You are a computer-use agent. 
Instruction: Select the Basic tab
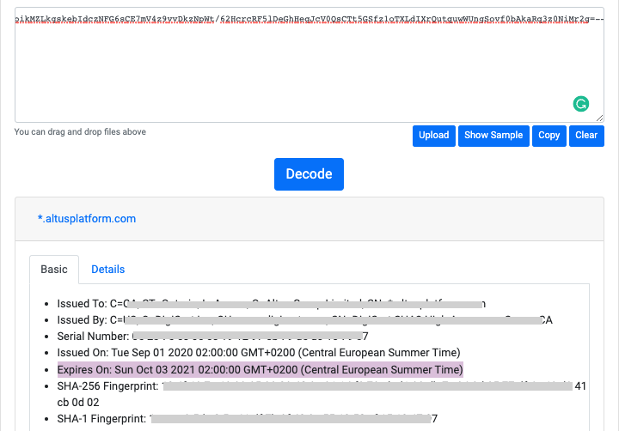[54, 270]
